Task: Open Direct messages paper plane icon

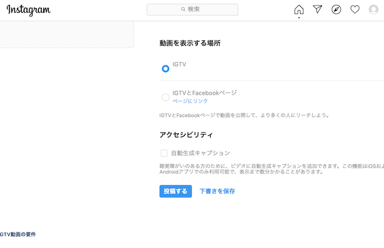Action: (318, 9)
